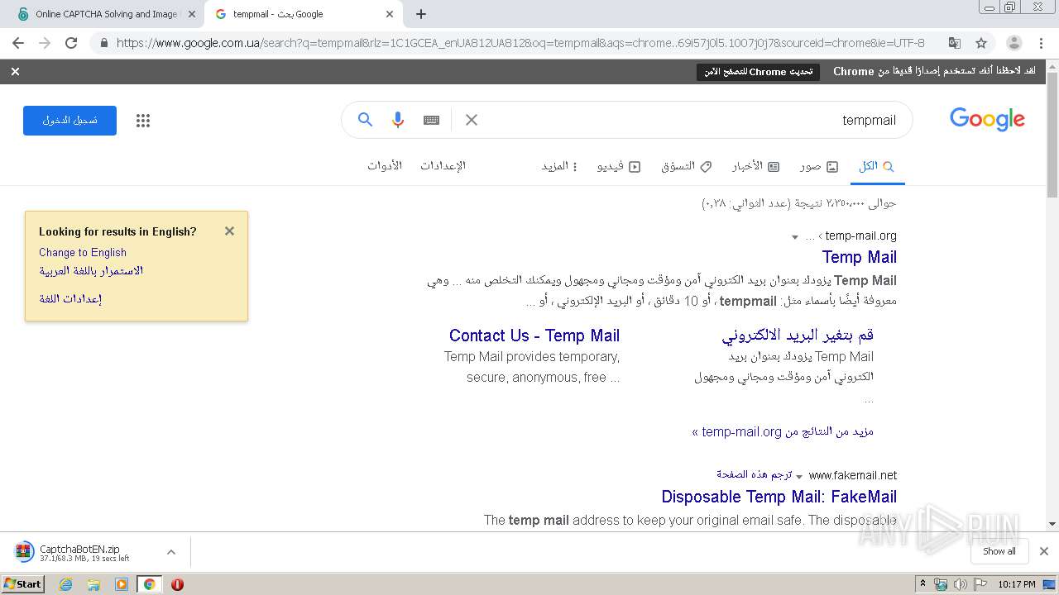This screenshot has width=1059, height=595.
Task: Bookmark this page with star icon
Action: (981, 43)
